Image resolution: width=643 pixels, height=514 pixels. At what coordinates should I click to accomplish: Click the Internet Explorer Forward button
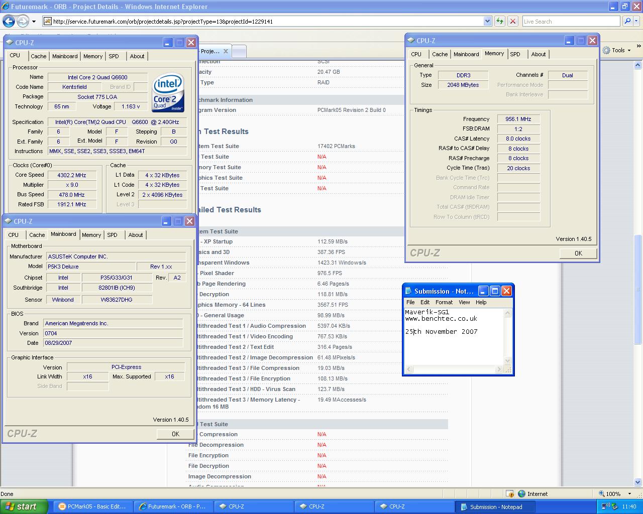23,21
